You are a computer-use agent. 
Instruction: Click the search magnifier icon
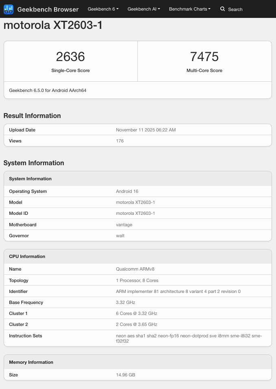click(222, 9)
